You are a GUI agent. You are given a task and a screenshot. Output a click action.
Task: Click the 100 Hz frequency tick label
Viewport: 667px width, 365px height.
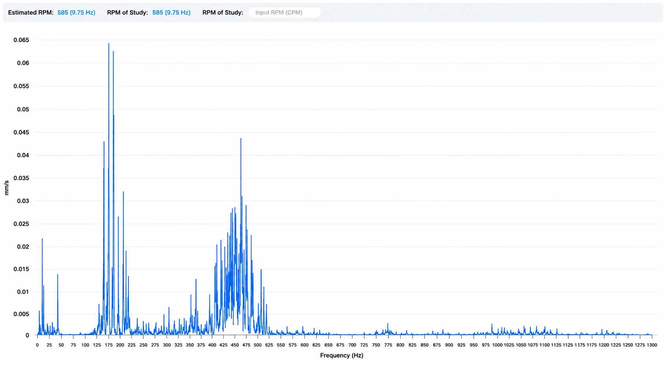coord(85,345)
